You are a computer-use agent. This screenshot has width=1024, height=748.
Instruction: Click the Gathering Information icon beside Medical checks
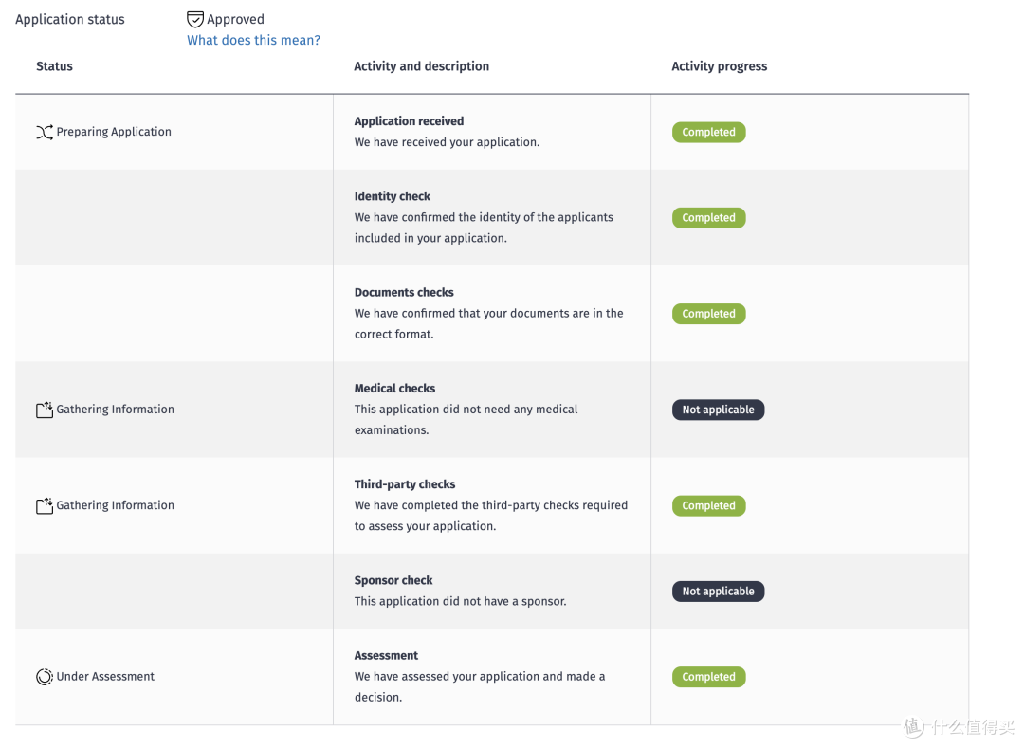tap(45, 410)
